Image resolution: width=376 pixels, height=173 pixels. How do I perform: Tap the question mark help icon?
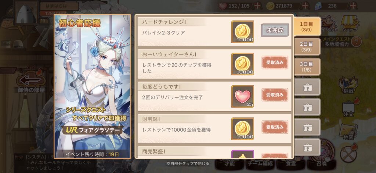point(357,42)
